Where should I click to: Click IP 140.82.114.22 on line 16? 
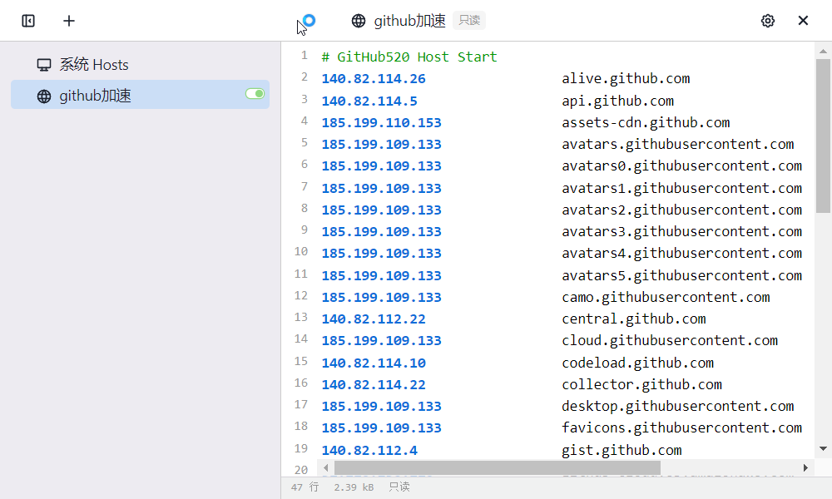pyautogui.click(x=374, y=385)
